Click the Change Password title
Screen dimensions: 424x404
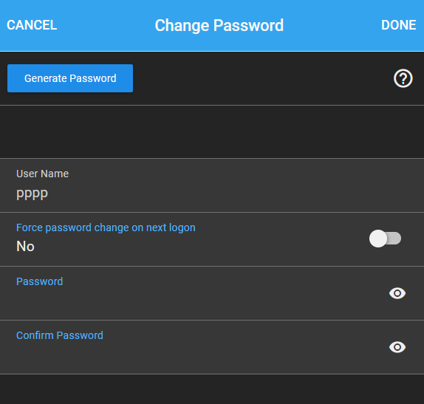pos(219,25)
